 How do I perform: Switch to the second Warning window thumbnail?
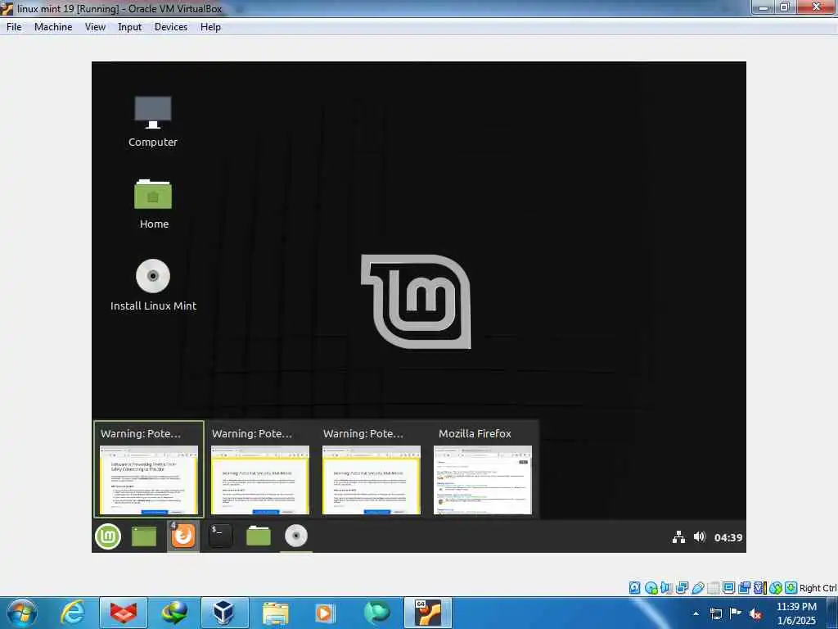tap(259, 471)
